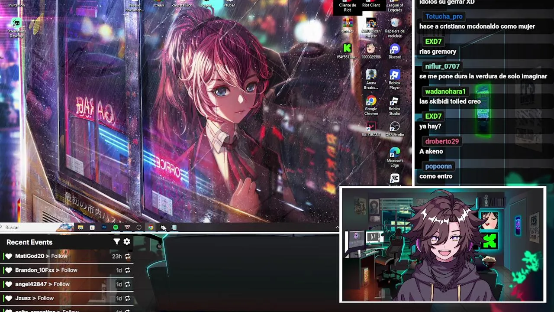Replay the Brandon_10Fxx follow alert
Image resolution: width=554 pixels, height=312 pixels.
pos(127,270)
